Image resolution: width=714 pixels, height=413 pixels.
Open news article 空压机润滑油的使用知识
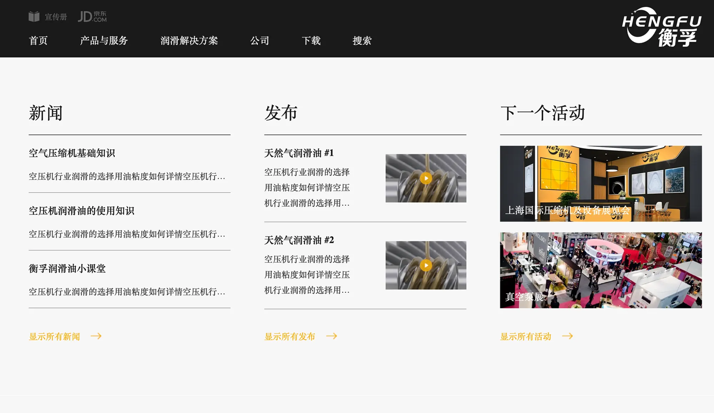pos(81,211)
